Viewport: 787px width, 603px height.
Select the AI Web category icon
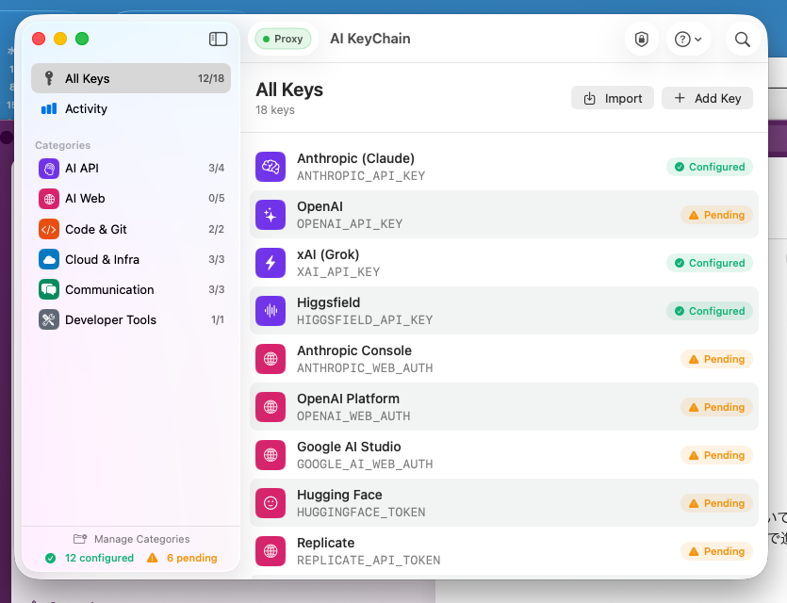point(49,198)
